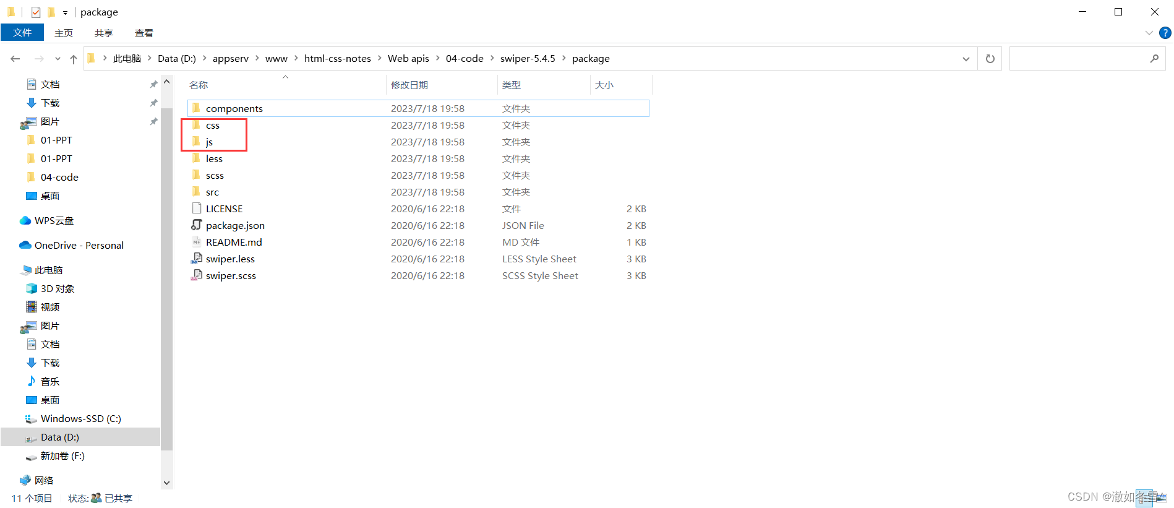This screenshot has width=1174, height=508.
Task: Refresh the current folder view
Action: [990, 59]
